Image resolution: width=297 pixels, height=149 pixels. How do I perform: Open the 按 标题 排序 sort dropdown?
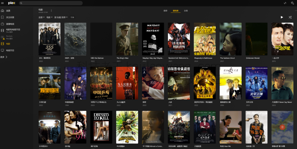[x=61, y=17]
